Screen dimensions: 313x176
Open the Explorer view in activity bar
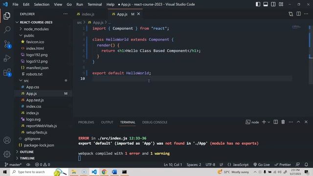pos(7,16)
